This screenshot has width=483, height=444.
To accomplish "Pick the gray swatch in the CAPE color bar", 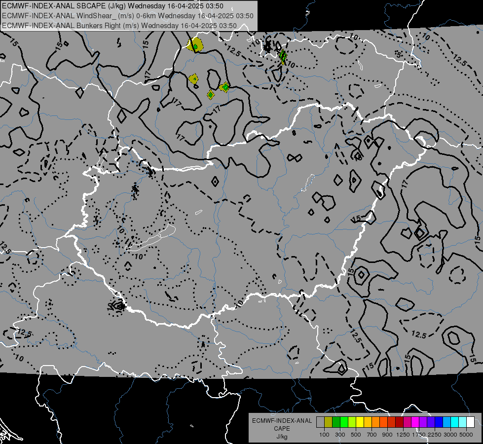I will pos(320,422).
